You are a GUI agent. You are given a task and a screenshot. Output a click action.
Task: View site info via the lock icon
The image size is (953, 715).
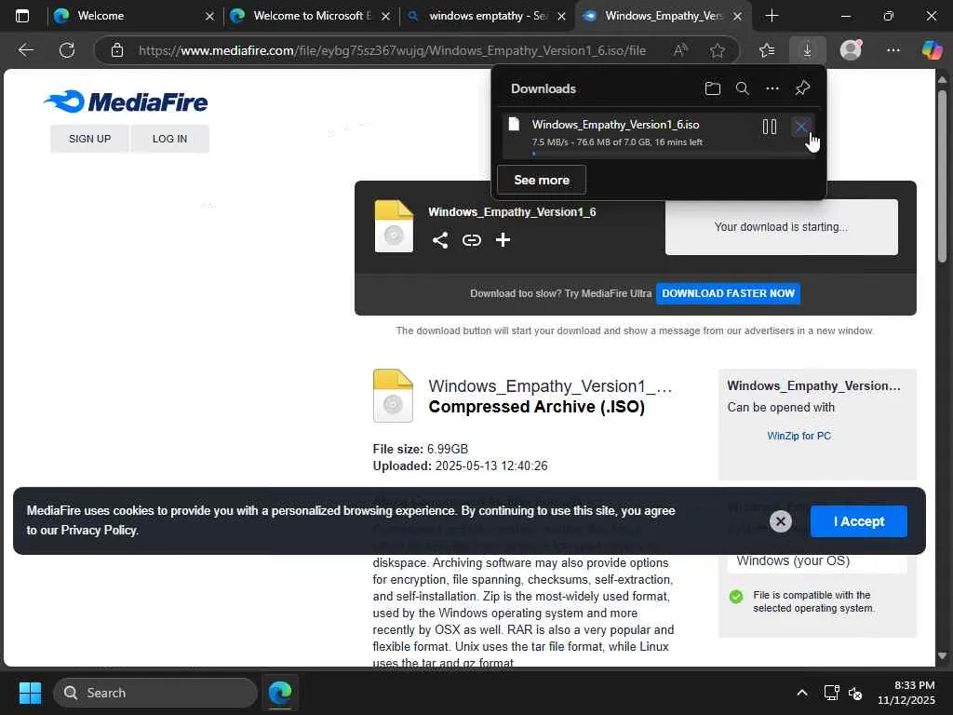[x=116, y=50]
